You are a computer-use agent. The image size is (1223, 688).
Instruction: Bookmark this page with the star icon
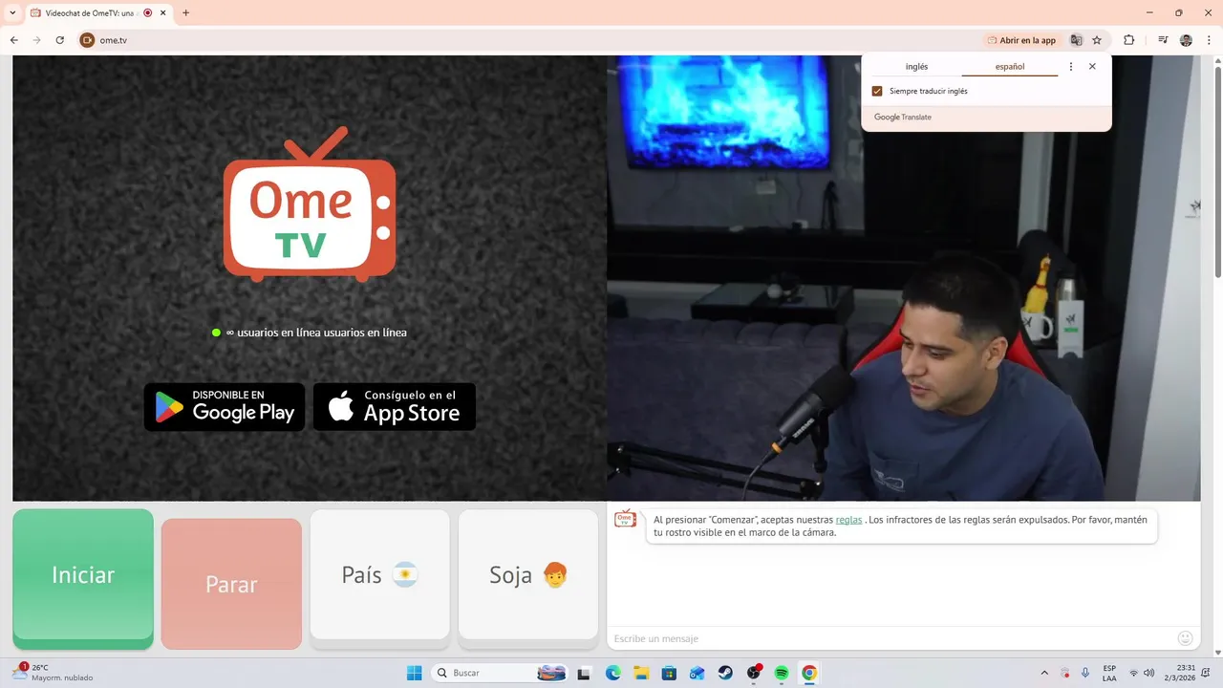tap(1097, 40)
